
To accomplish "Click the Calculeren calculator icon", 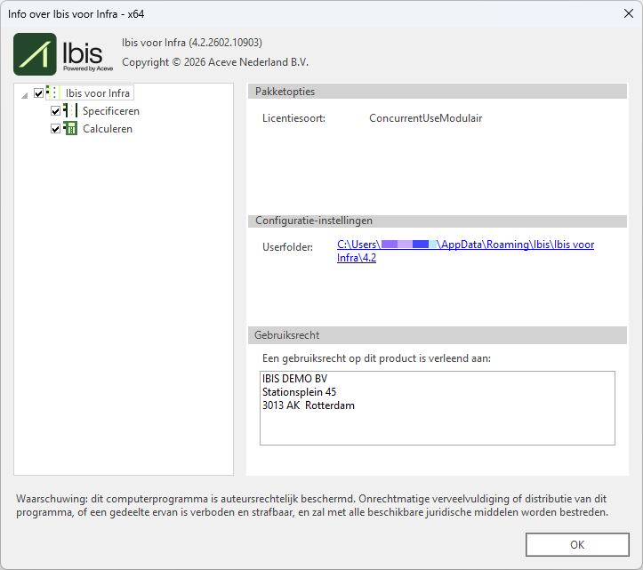I will [70, 129].
